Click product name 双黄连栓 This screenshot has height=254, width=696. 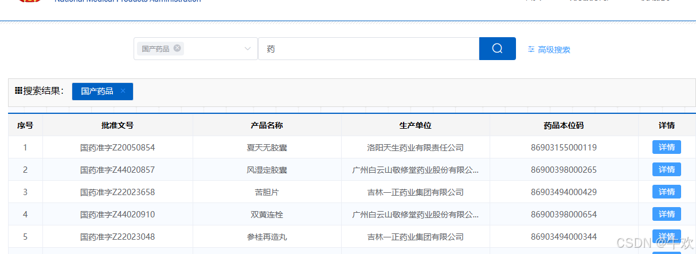[x=267, y=215]
